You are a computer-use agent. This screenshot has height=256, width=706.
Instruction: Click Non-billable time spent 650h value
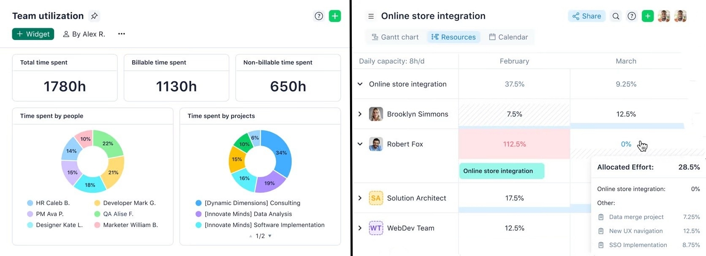(x=288, y=86)
